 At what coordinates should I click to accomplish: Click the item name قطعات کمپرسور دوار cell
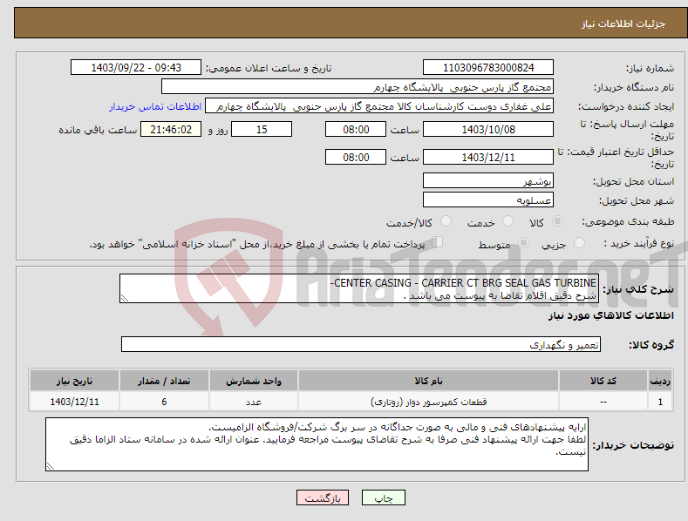tap(429, 402)
